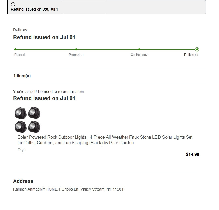Click the On the way step dot
The height and width of the screenshot is (210, 219).
139,49
